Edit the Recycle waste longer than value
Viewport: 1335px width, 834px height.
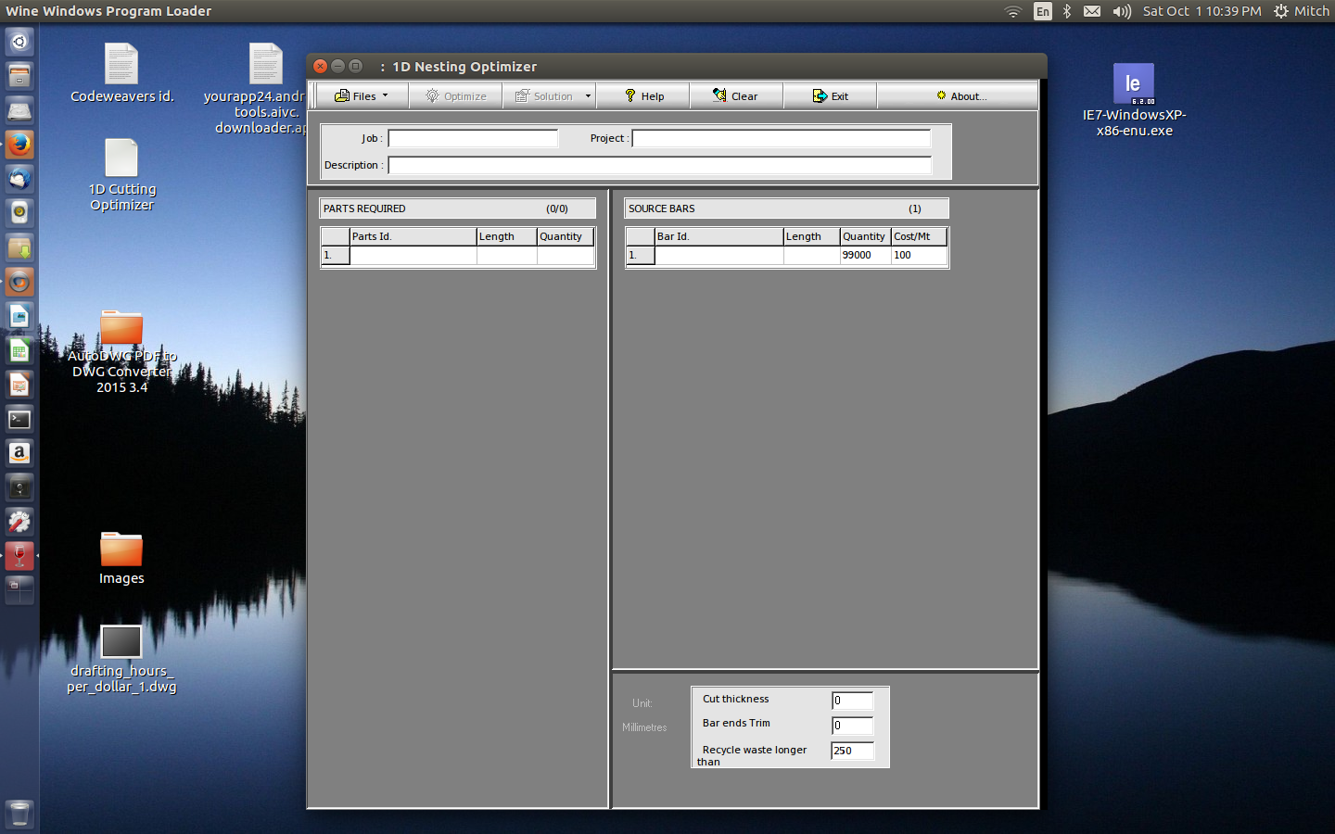pyautogui.click(x=851, y=752)
